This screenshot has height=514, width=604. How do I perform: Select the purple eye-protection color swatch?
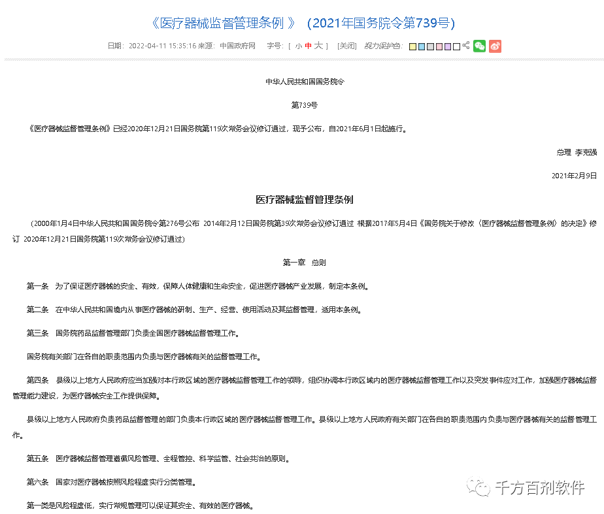pos(446,46)
